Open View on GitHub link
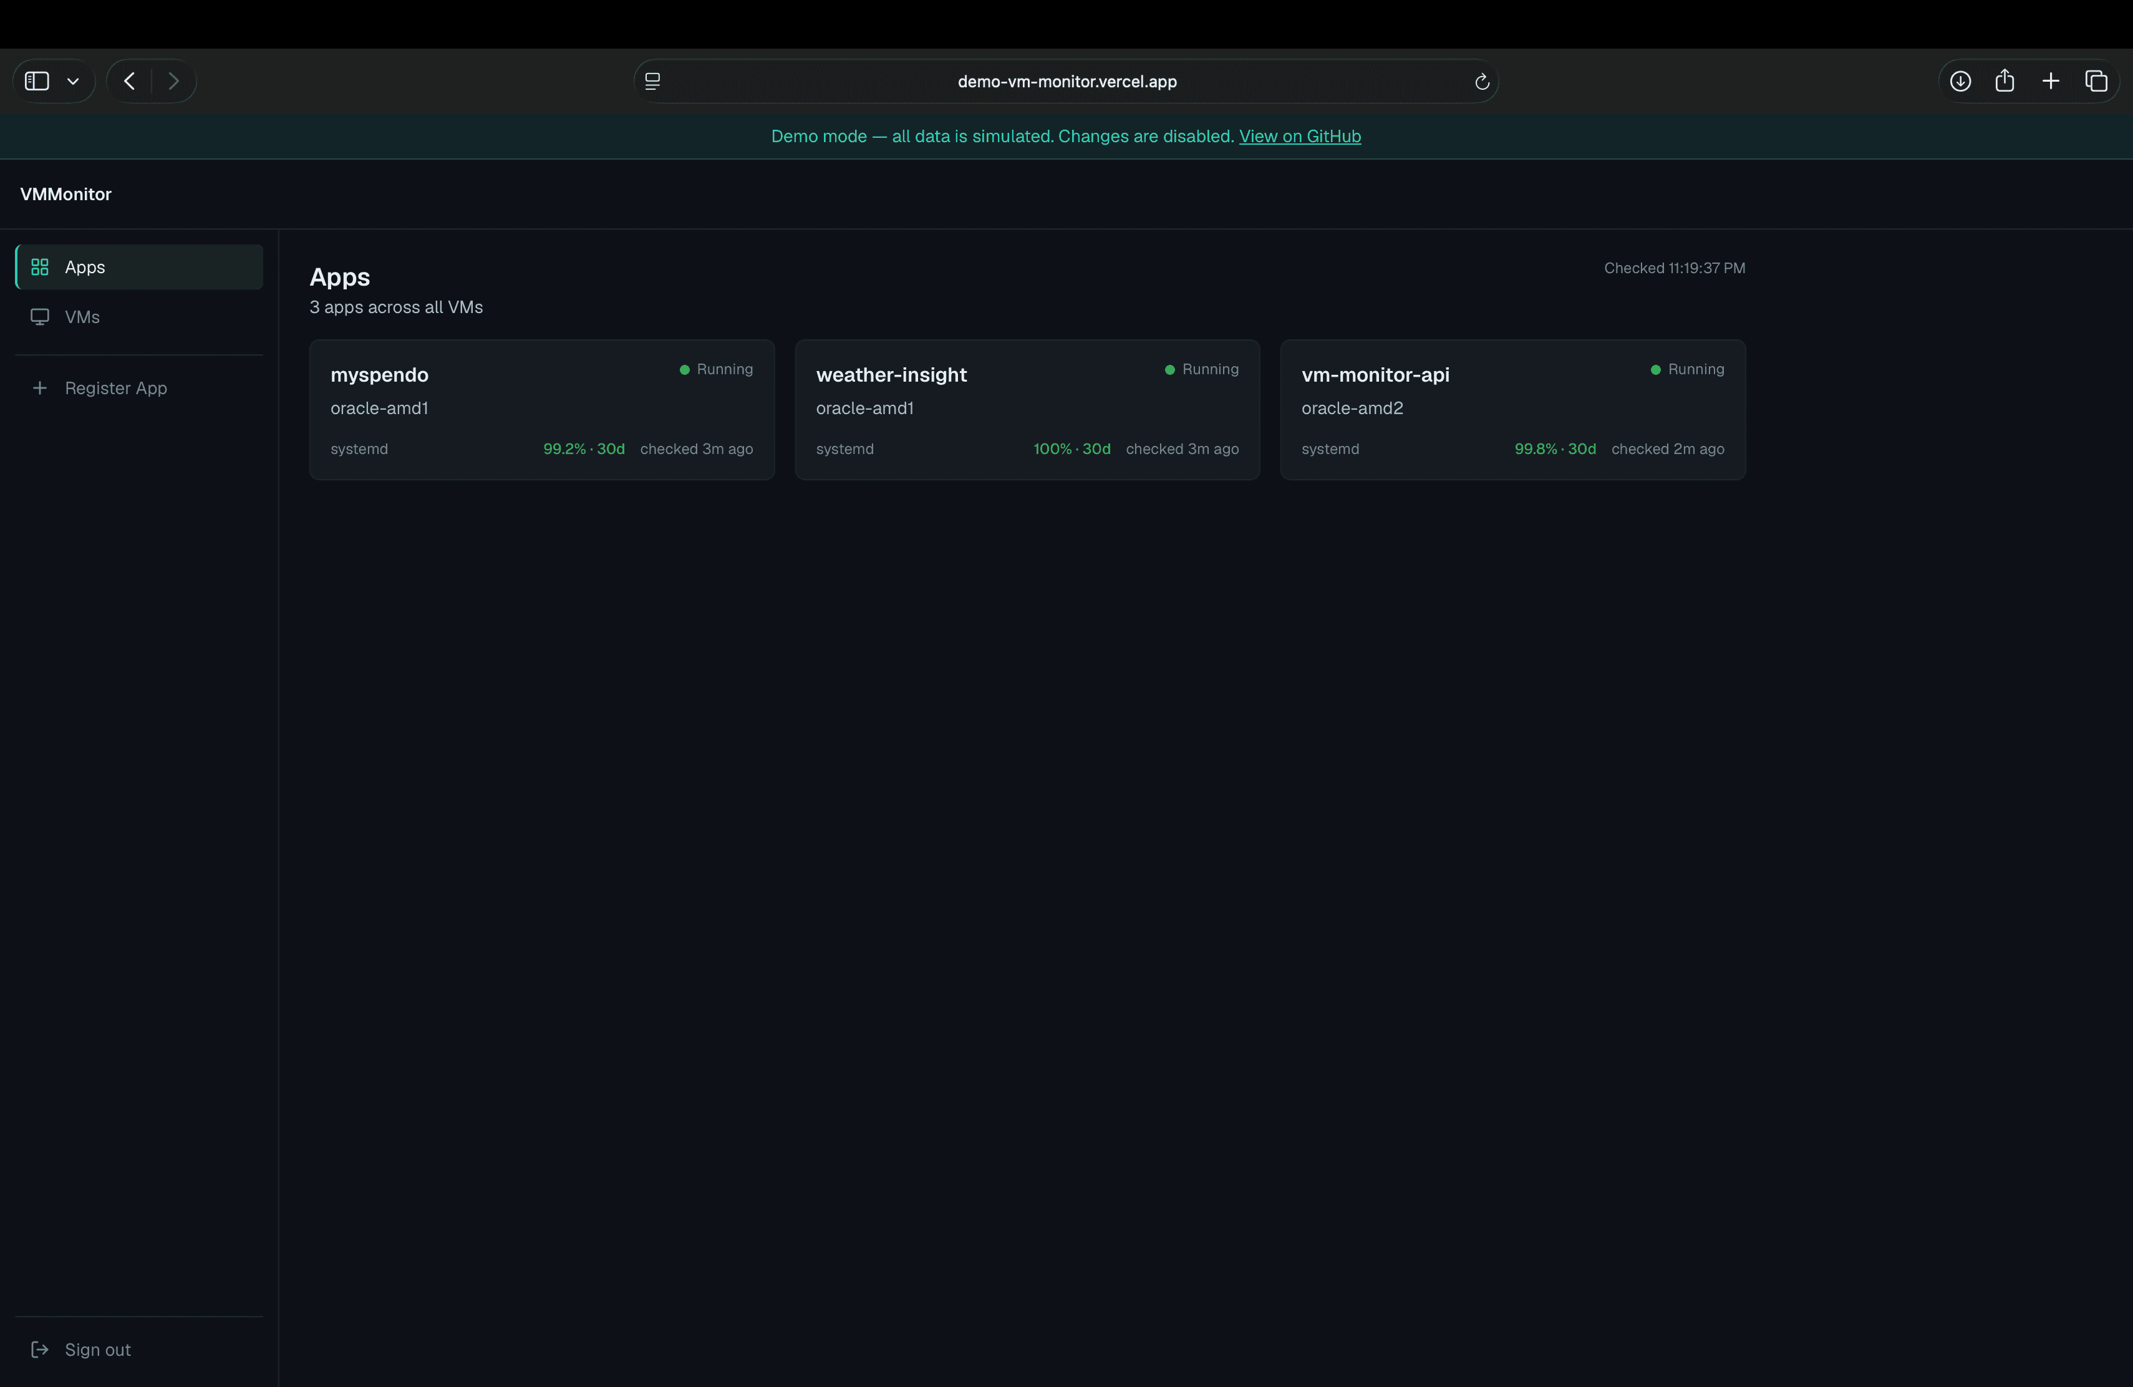The width and height of the screenshot is (2133, 1387). (x=1300, y=136)
